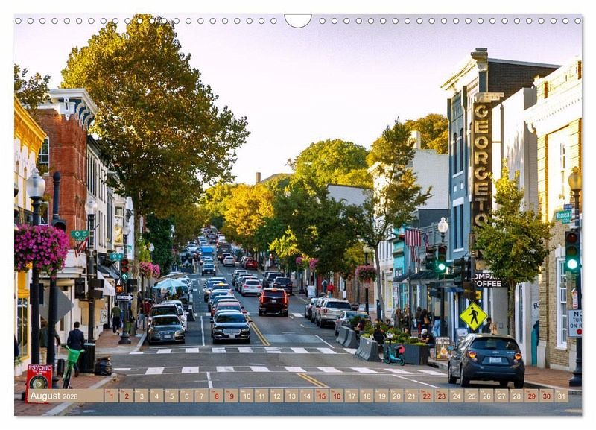Select day 1 in the date strip
Screen dimensions: 596x430
(111, 396)
